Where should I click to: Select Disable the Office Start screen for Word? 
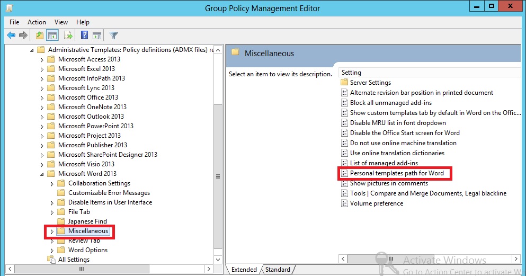tap(405, 133)
